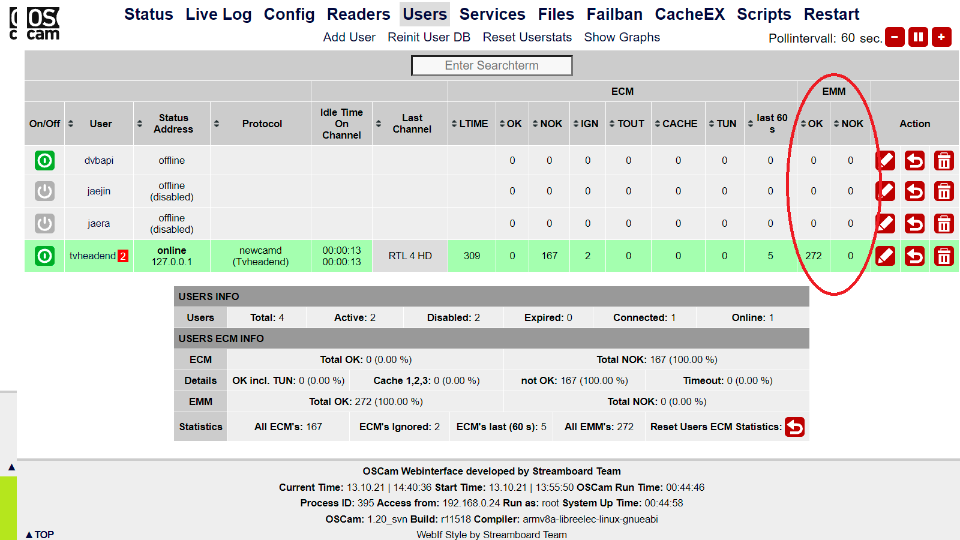Screen dimensions: 960x540
Task: Focus the Enter Searchterm field
Action: [x=491, y=66]
